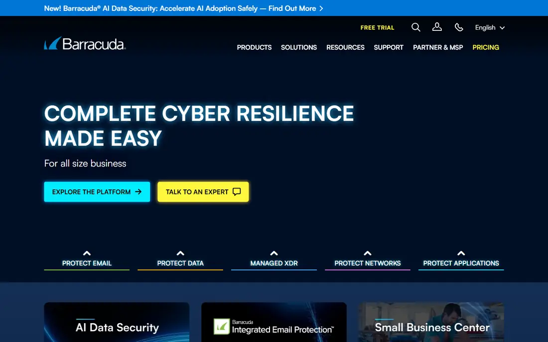Screen dimensions: 548x342
Task: Open the Partner & MSP menu
Action: click(438, 47)
